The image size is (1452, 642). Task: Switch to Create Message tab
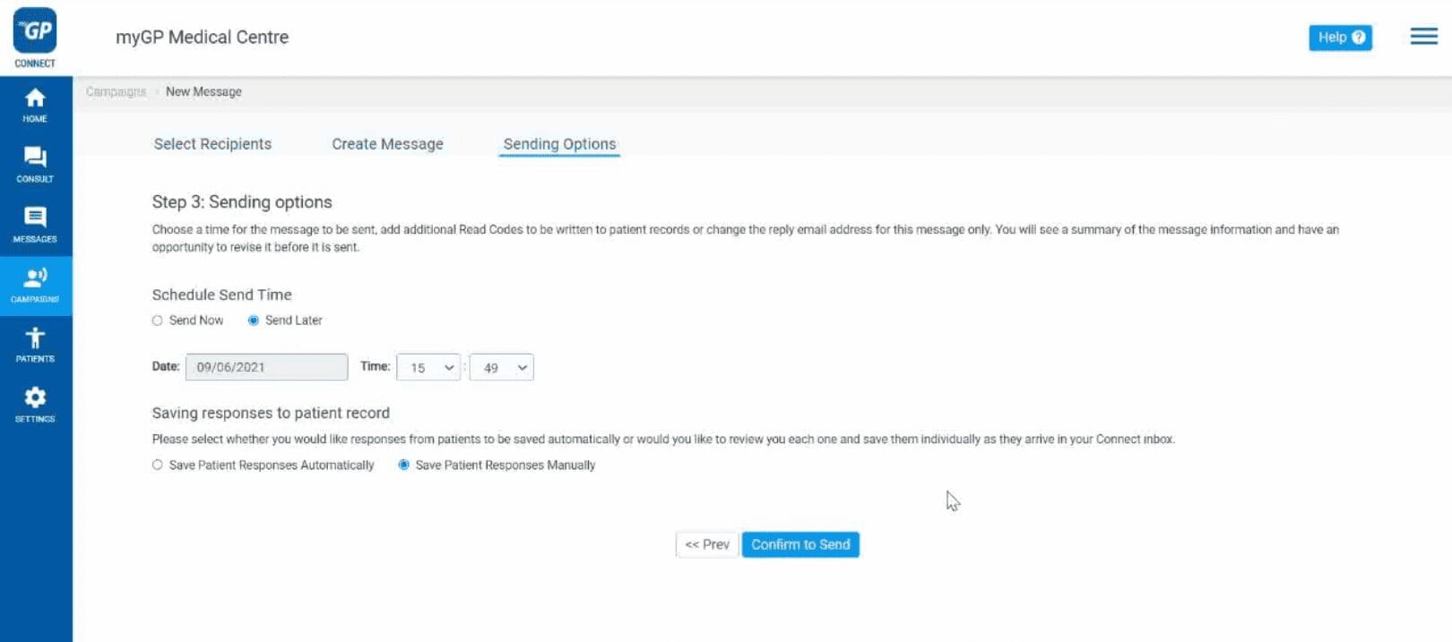pyautogui.click(x=387, y=144)
